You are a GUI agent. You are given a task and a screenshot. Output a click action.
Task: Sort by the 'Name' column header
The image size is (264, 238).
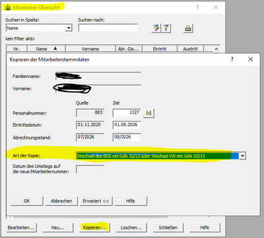coord(46,49)
